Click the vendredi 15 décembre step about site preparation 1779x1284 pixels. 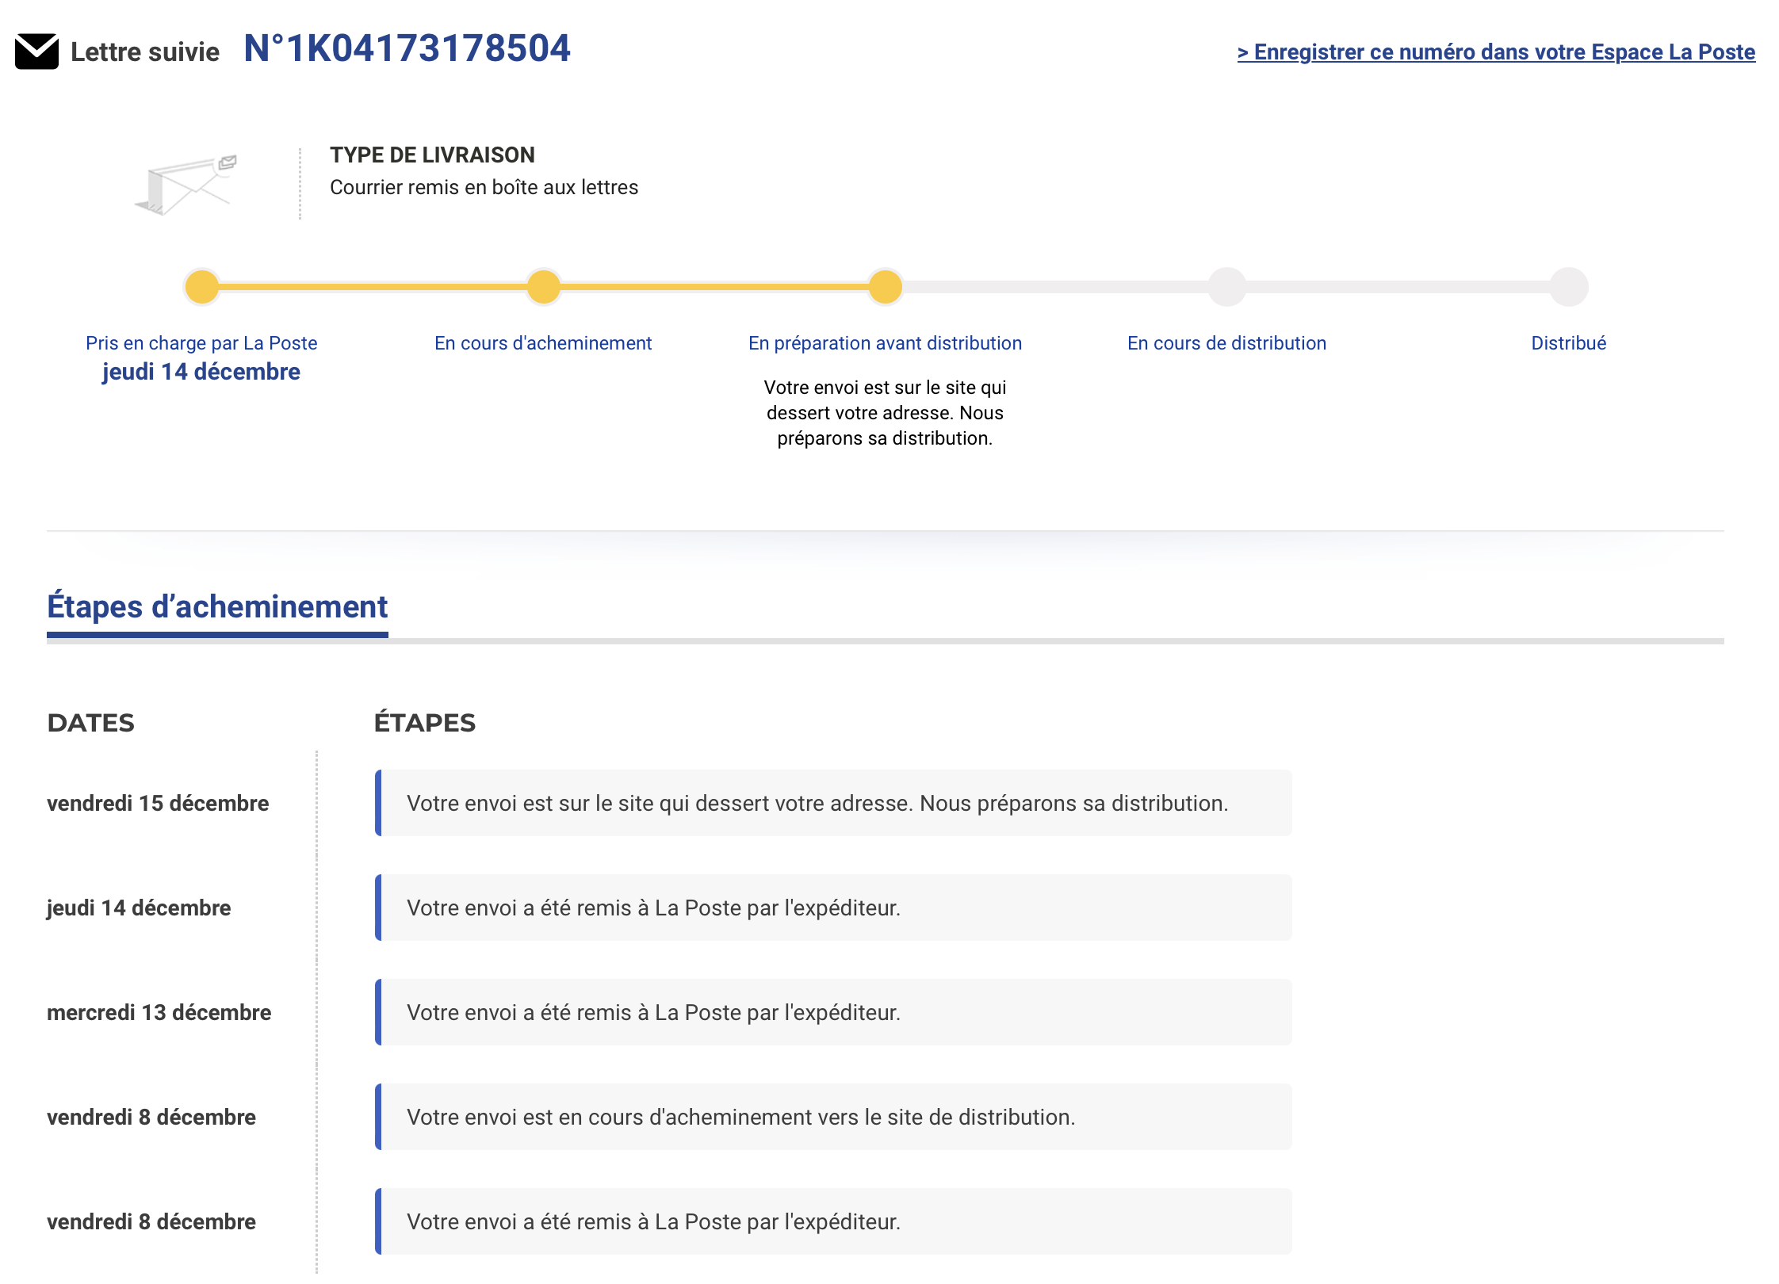833,803
